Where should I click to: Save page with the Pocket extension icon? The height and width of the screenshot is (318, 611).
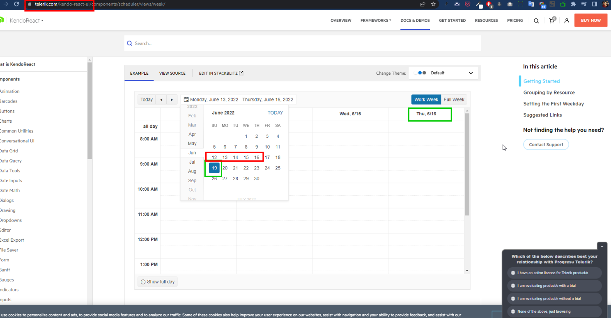[x=468, y=4]
